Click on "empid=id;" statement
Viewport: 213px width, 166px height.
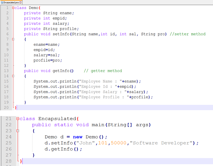click(x=44, y=50)
